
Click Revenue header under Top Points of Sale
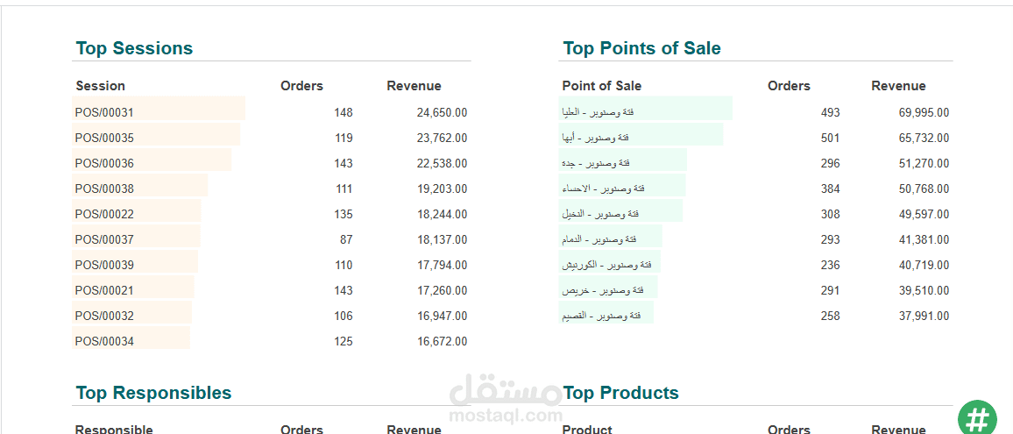(898, 86)
